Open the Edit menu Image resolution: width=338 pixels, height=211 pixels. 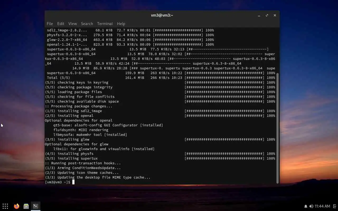pyautogui.click(x=60, y=23)
